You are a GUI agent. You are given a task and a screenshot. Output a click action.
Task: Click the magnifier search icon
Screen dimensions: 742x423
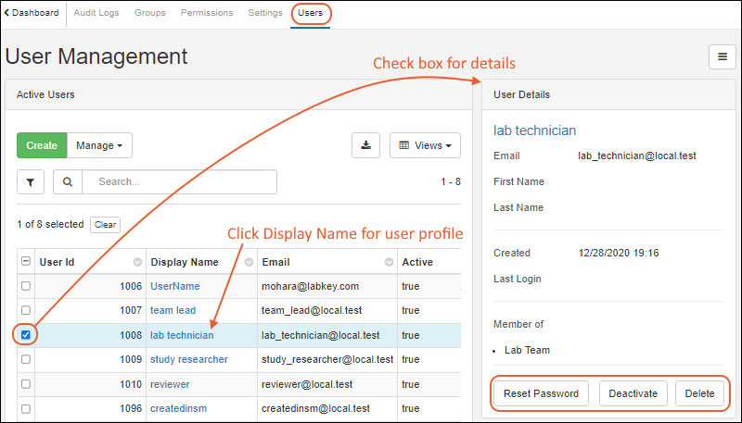(x=68, y=182)
